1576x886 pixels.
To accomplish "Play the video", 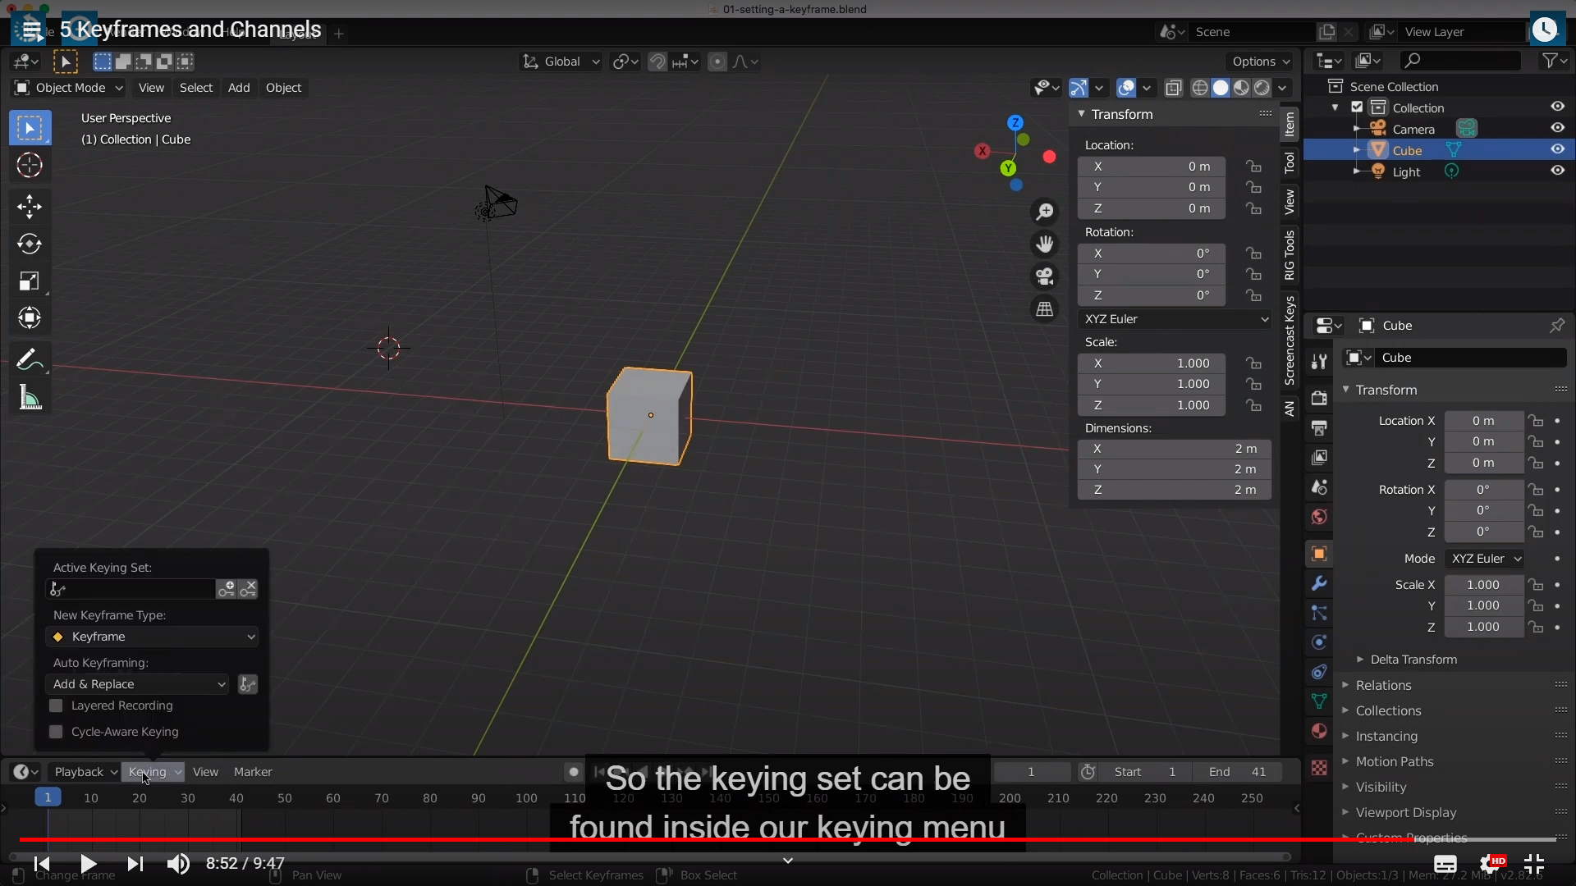I will (89, 863).
